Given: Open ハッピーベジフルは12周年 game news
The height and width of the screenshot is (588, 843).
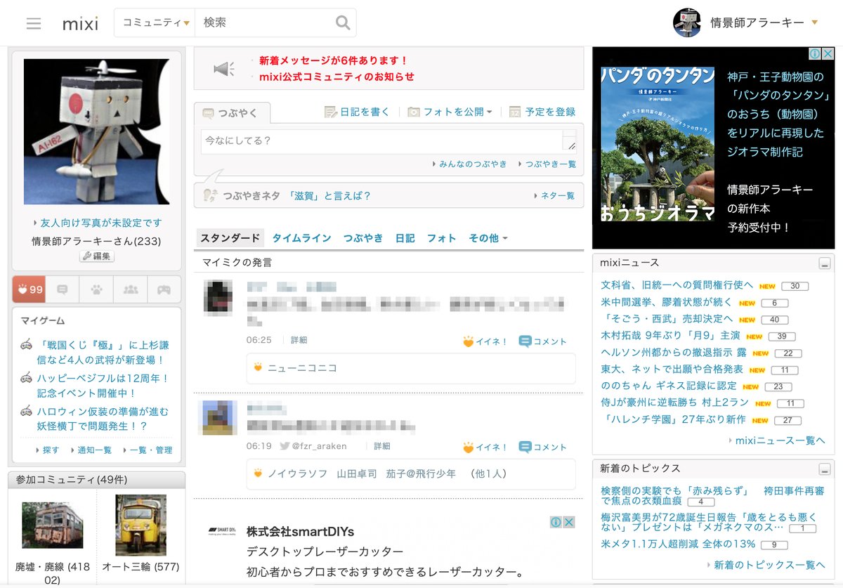Looking at the screenshot, I should 103,386.
